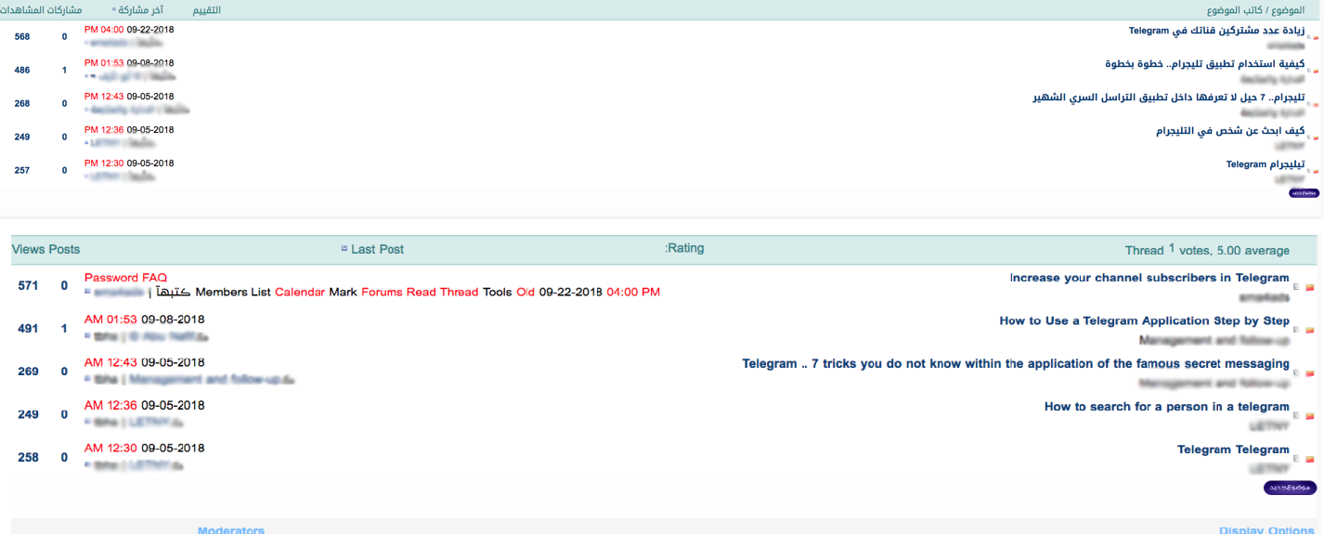Click the Arabic 'آخر مشاركة' column header
This screenshot has height=548, width=1324.
coord(145,10)
